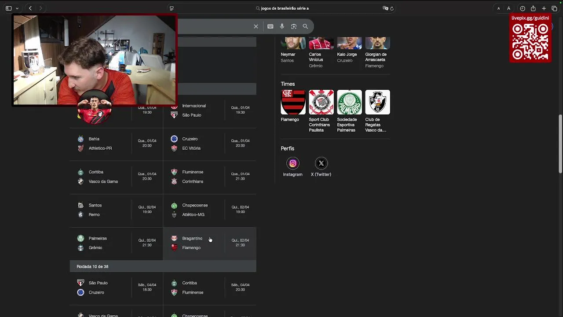
Task: Click the 'Qui., 02/04 21:30' time for Palmeiras
Action: [147, 243]
